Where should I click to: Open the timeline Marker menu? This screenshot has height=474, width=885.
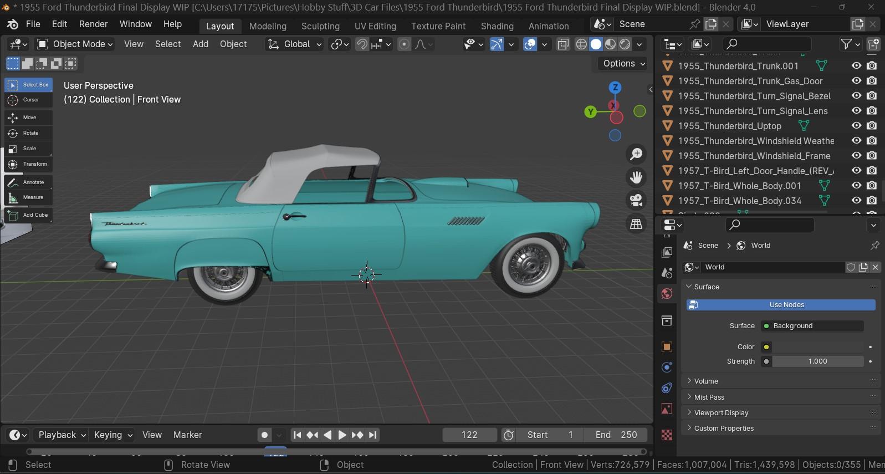187,435
